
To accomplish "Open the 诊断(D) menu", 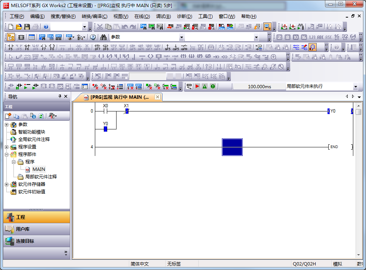I will pos(184,16).
